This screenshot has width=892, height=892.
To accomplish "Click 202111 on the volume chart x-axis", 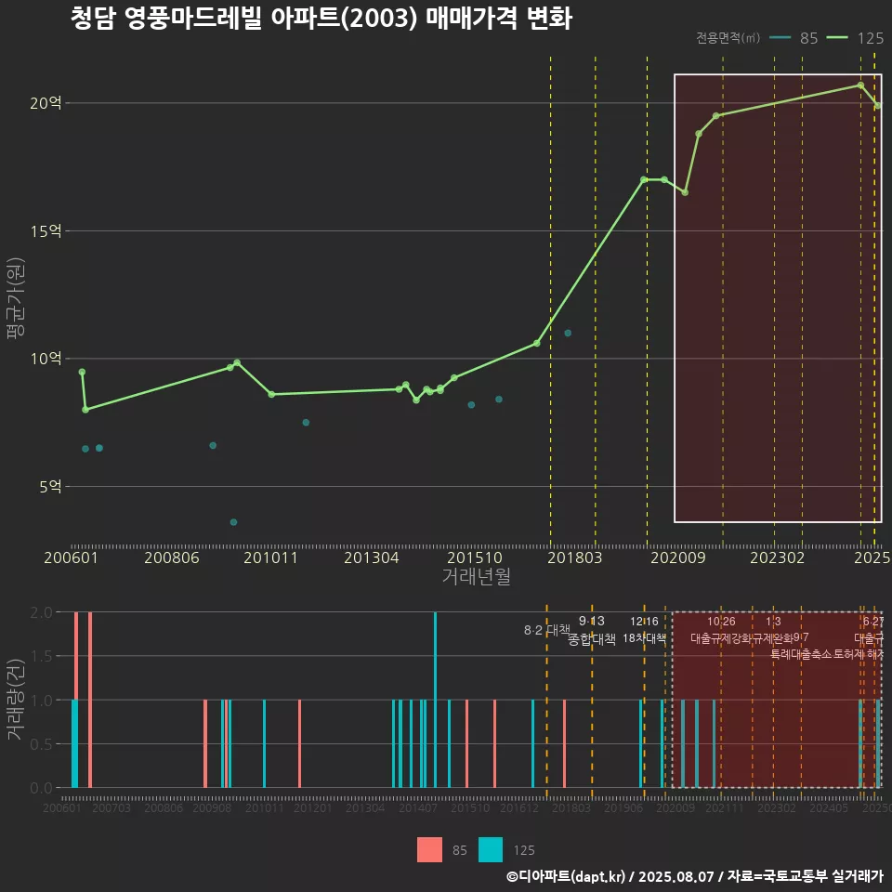I will (725, 807).
